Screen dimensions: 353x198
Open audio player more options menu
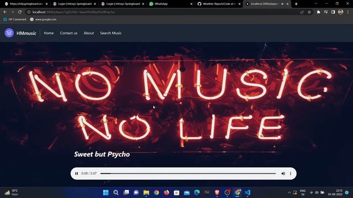click(x=291, y=174)
